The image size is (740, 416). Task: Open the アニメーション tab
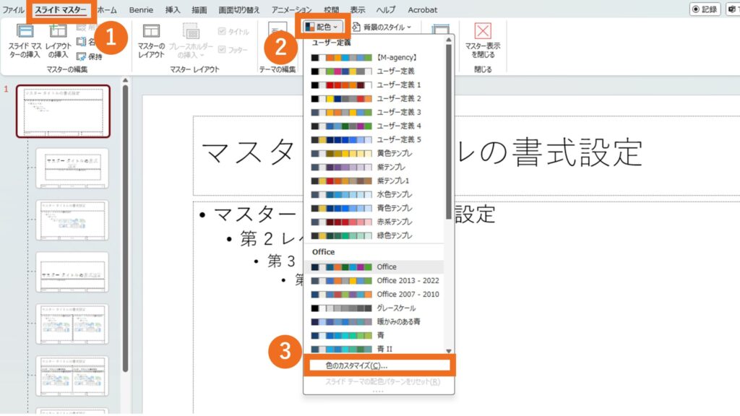point(291,9)
